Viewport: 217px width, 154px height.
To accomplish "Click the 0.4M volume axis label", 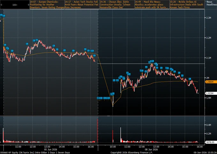I will point(209,125).
